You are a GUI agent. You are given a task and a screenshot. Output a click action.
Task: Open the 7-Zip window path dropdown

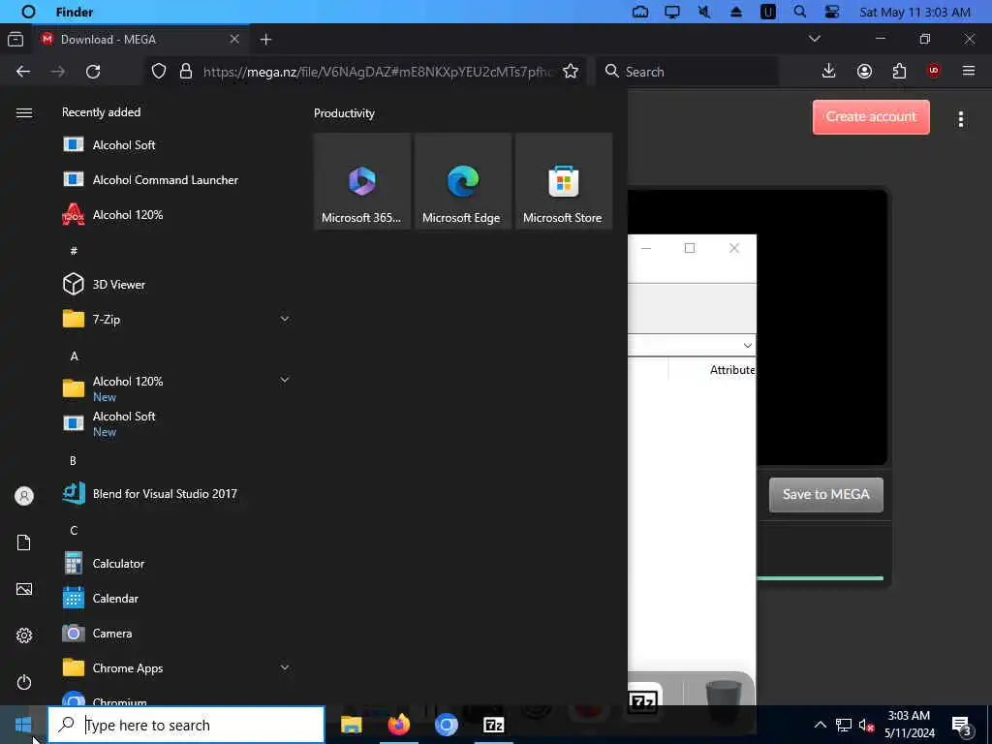coord(747,346)
